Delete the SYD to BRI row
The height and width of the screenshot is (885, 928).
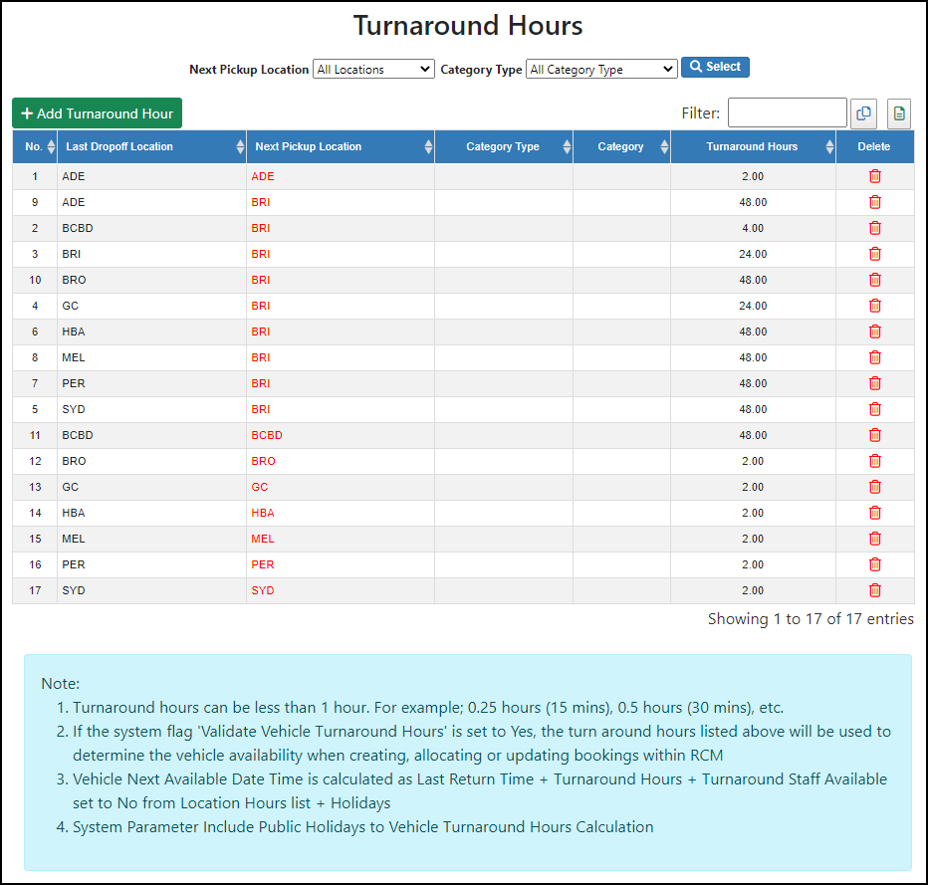[874, 409]
